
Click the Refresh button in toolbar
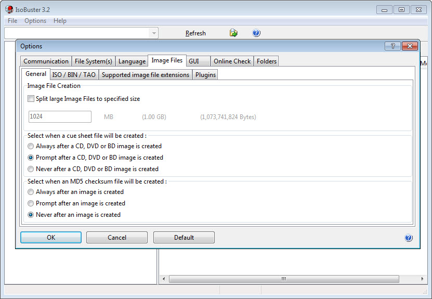coord(195,33)
